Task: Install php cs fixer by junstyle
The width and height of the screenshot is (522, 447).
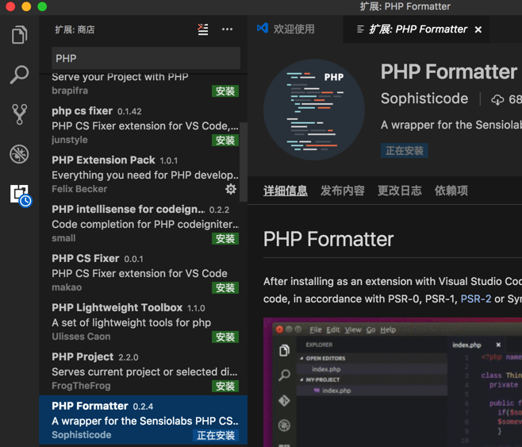Action: pyautogui.click(x=225, y=141)
